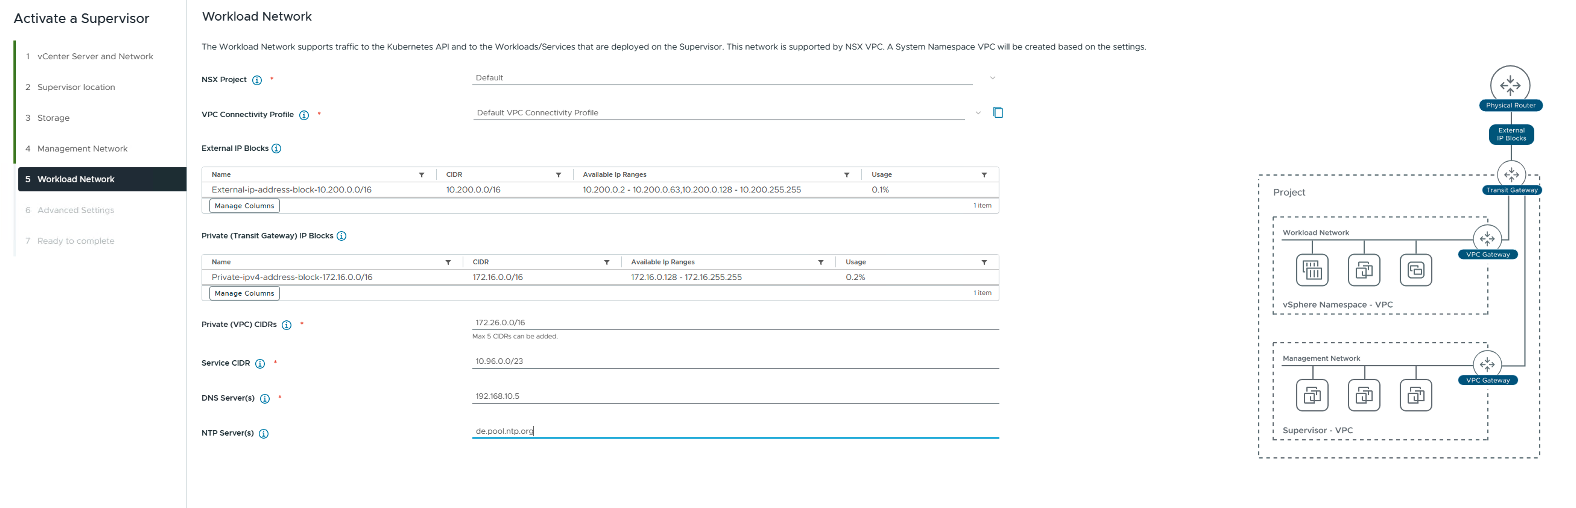Image resolution: width=1576 pixels, height=508 pixels.
Task: Select Private-ipv4-address-block-172.16.0.0/16 row name
Action: click(x=292, y=277)
